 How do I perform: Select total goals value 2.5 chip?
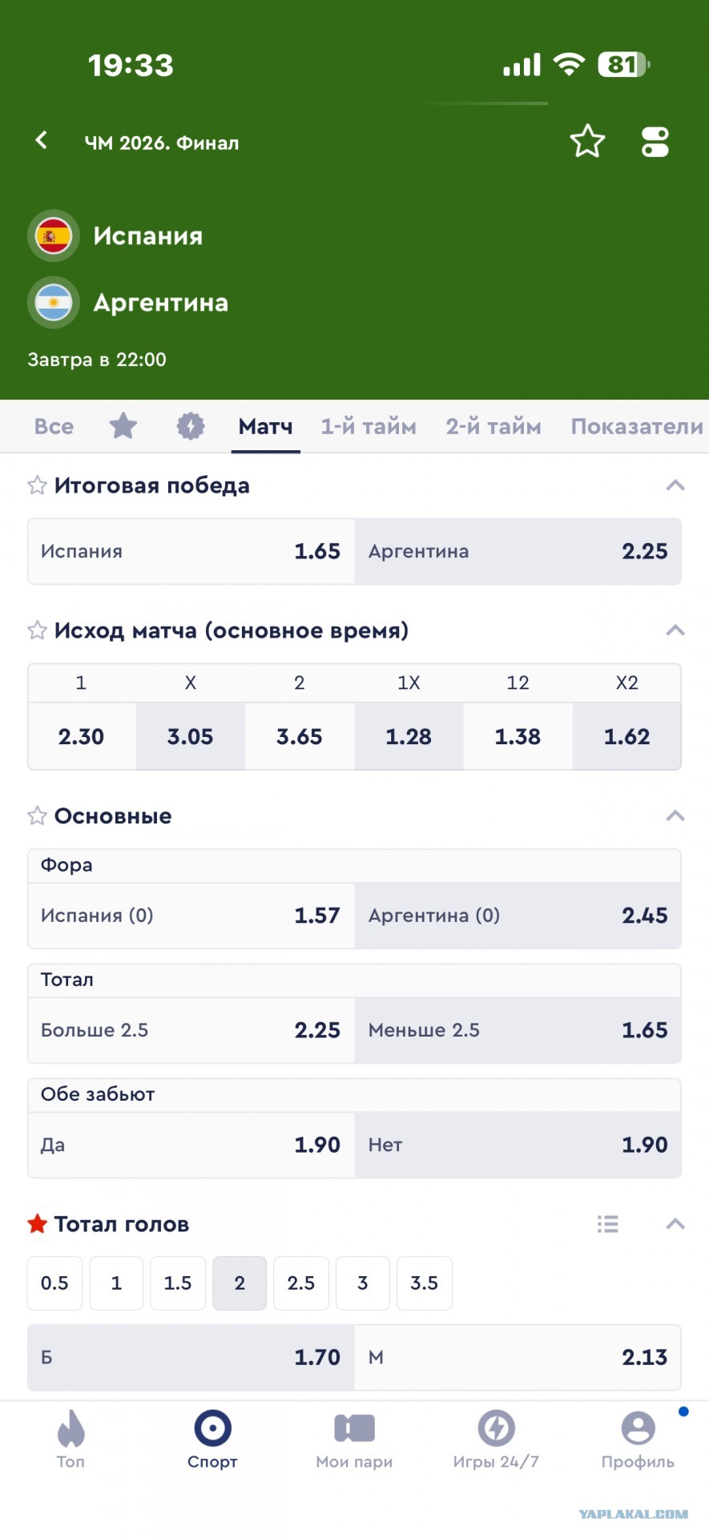pyautogui.click(x=301, y=1283)
